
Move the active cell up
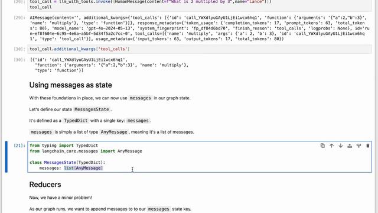[x=331, y=146]
